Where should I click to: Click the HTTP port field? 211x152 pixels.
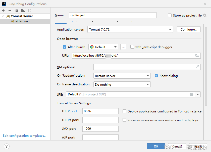click(x=100, y=111)
